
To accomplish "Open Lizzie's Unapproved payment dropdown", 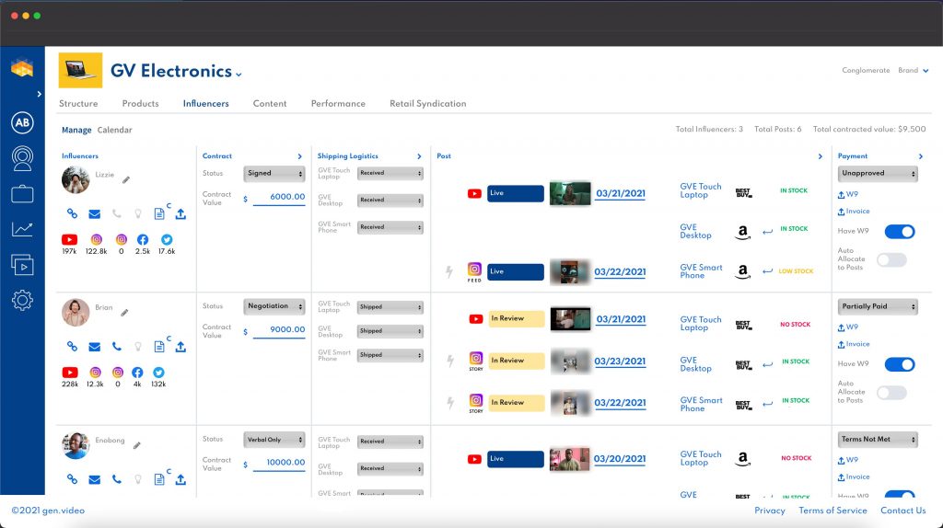I will (x=878, y=173).
